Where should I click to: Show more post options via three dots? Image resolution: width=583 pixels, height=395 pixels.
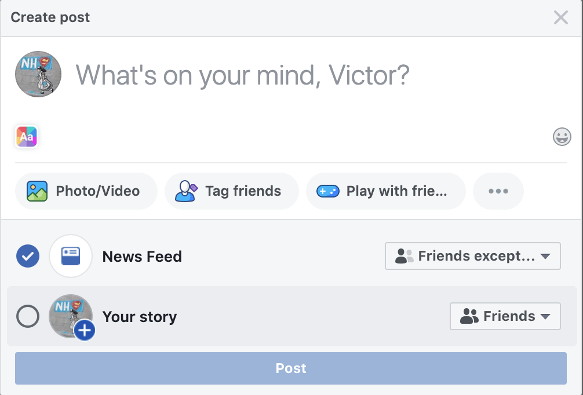[x=498, y=191]
